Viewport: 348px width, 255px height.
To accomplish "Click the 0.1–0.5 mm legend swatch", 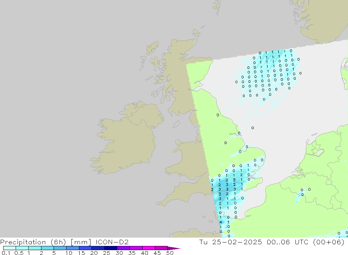I will tap(9, 248).
